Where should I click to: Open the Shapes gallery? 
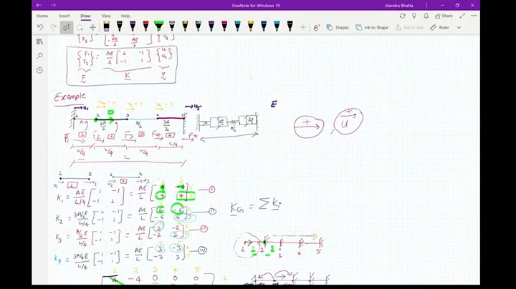click(338, 28)
